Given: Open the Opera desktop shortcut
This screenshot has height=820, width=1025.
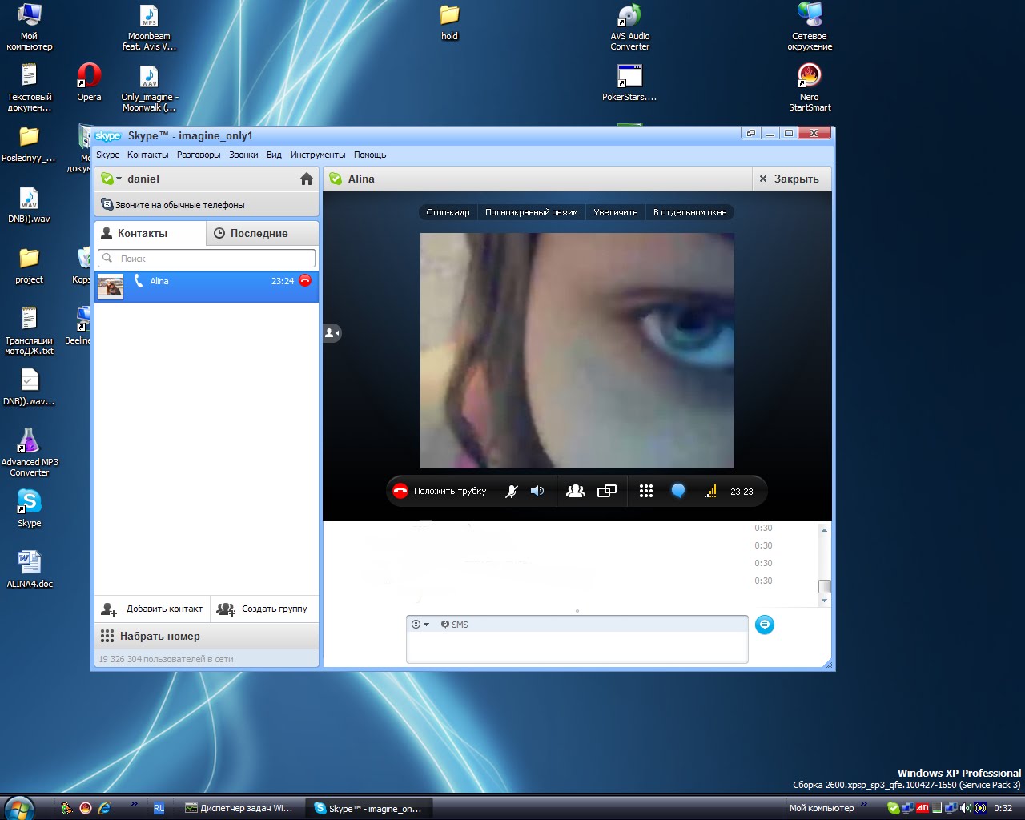Looking at the screenshot, I should (x=89, y=82).
